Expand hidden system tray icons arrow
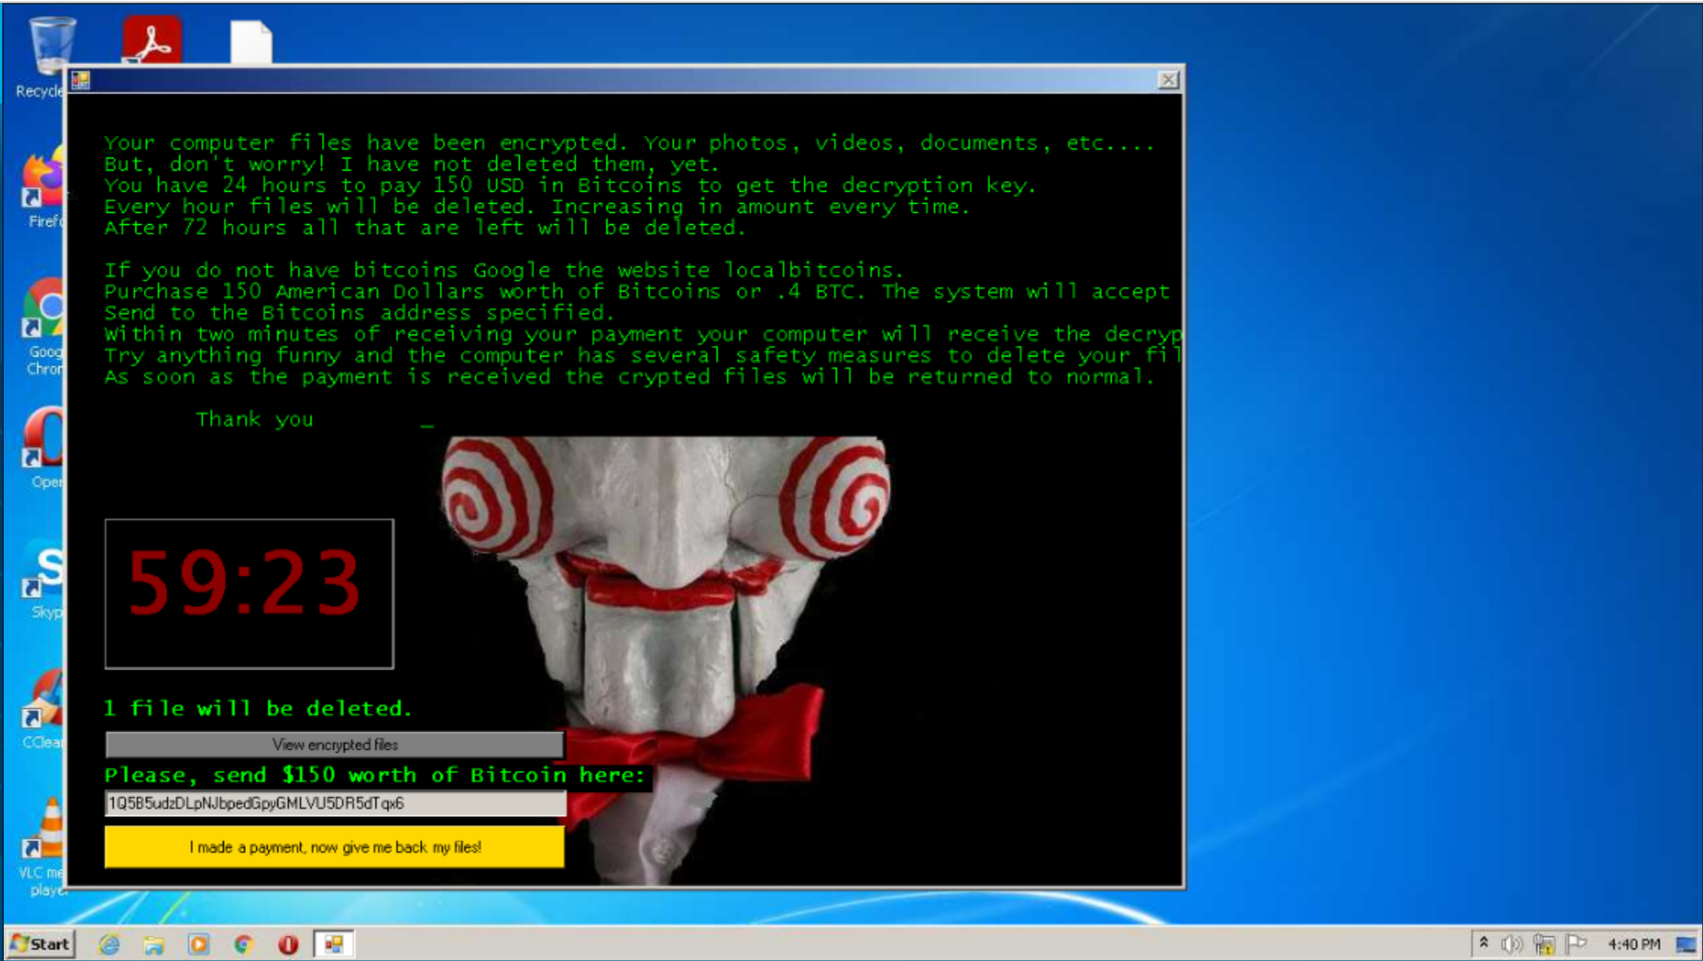The width and height of the screenshot is (1703, 961). click(x=1483, y=943)
